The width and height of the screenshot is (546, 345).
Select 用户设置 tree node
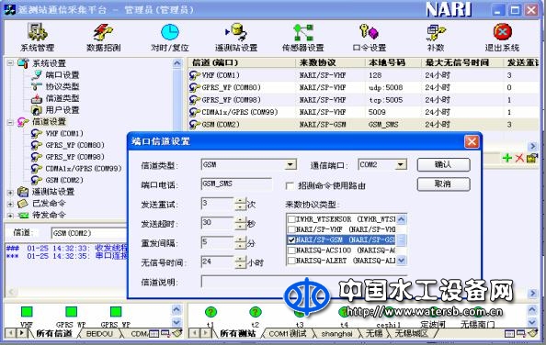pyautogui.click(x=62, y=110)
